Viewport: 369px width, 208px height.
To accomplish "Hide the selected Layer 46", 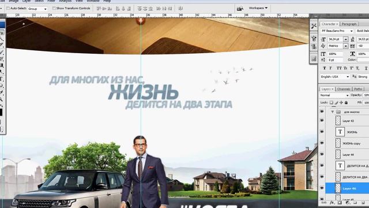I will click(x=322, y=188).
